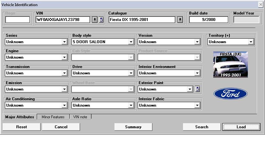
Task: Open the Body style dropdown
Action: 131,42
